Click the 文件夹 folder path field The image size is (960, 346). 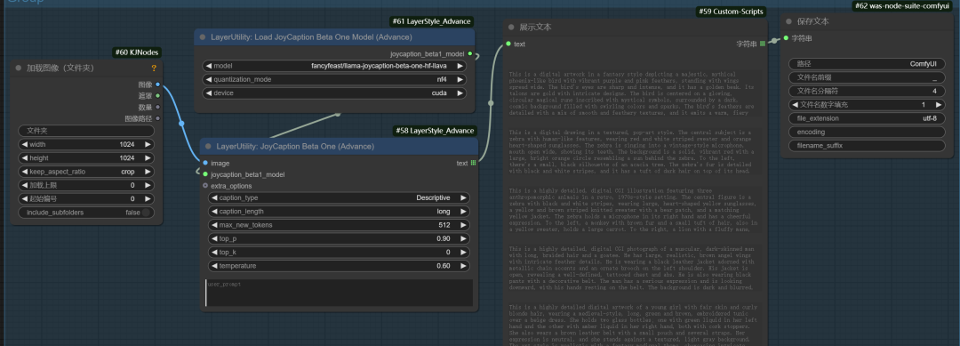coord(86,131)
